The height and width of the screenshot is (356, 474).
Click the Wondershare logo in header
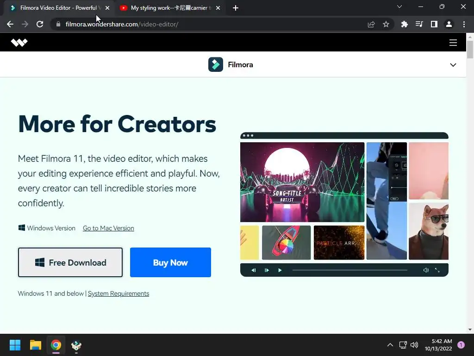[x=19, y=42]
